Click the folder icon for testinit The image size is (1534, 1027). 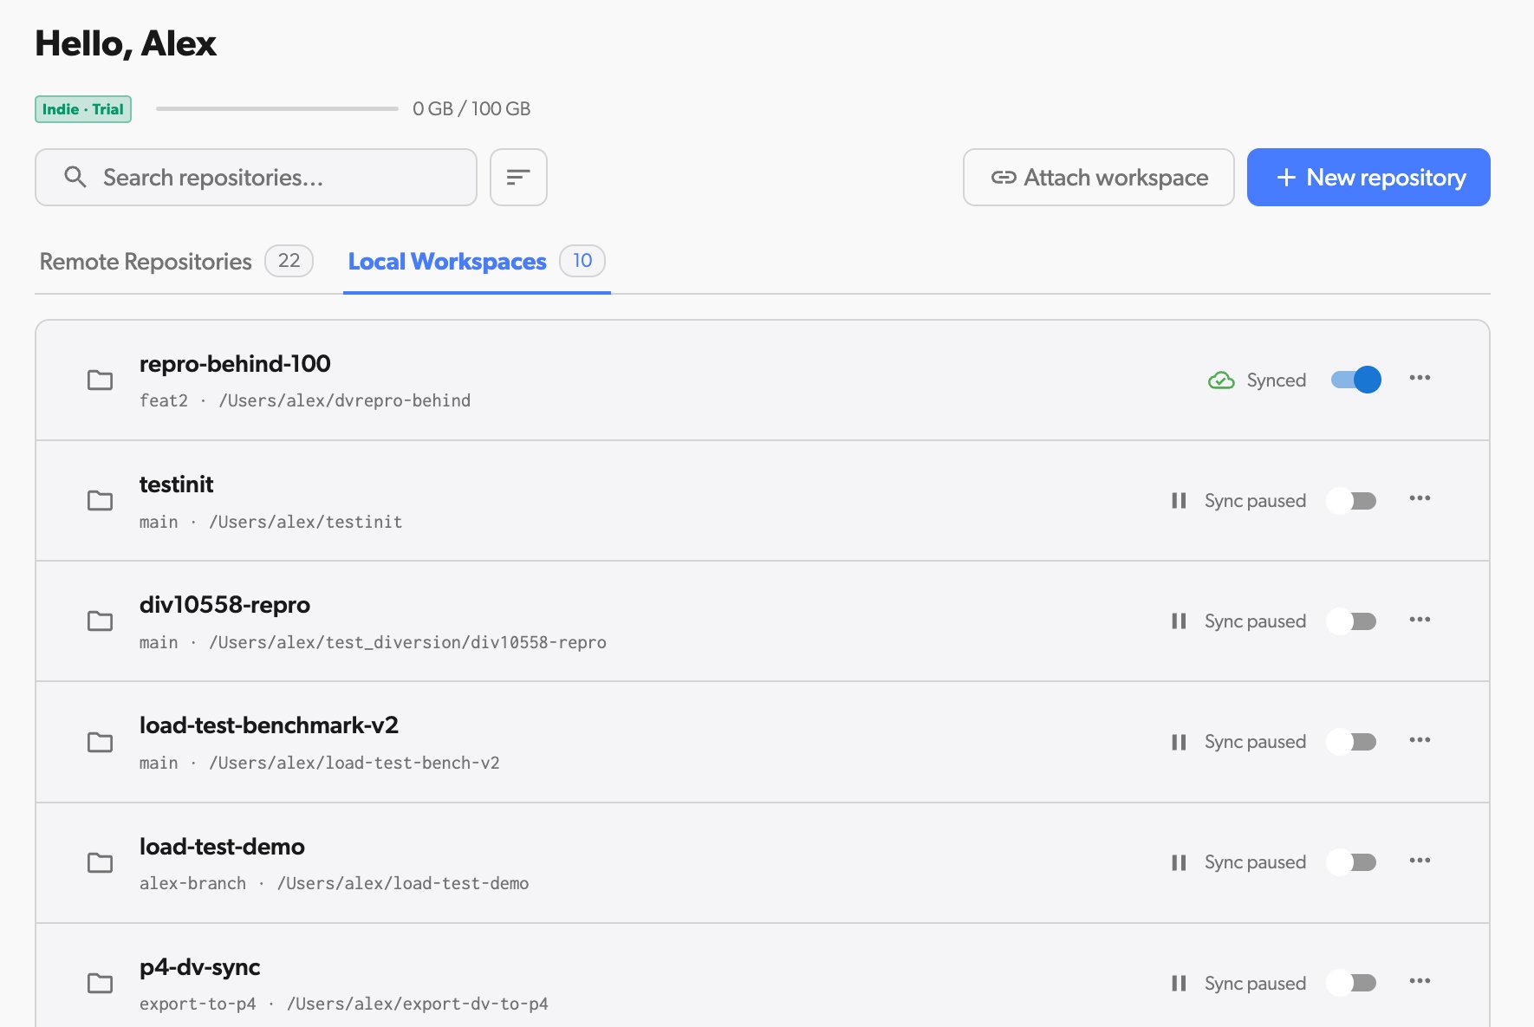[x=100, y=500]
